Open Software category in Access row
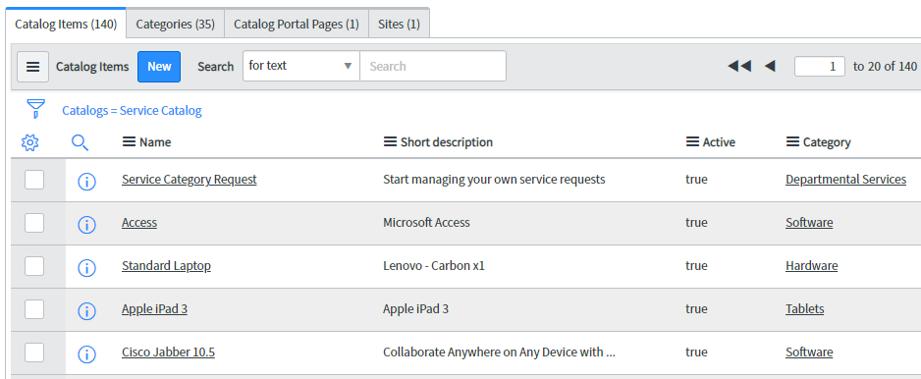This screenshot has height=379, width=921. pyautogui.click(x=809, y=223)
